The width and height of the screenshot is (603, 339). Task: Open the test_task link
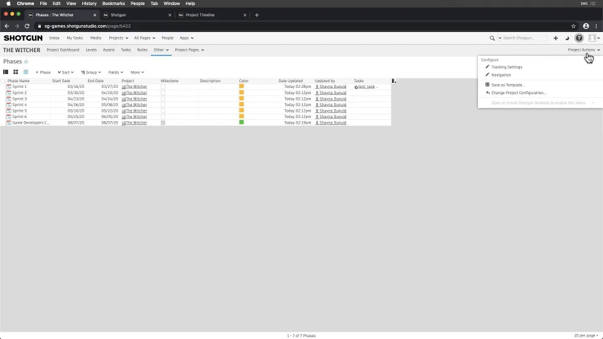tap(366, 87)
